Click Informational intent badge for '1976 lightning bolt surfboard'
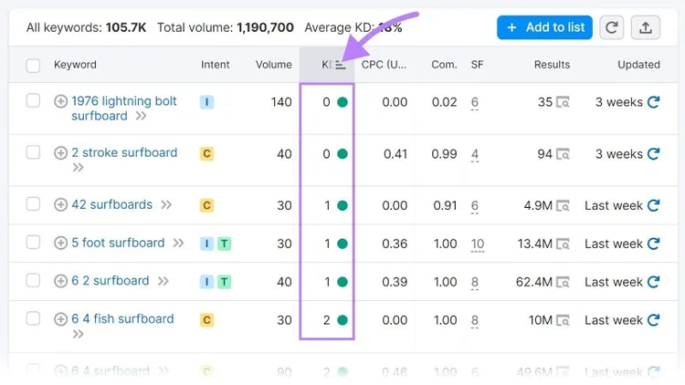Viewport: 685px width, 385px height. 206,102
